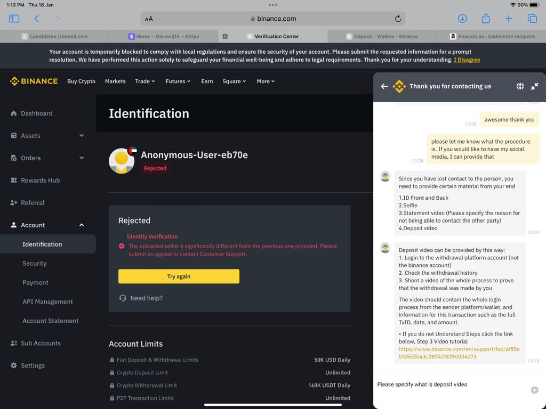
Task: Go back to the previous page
Action: [37, 19]
